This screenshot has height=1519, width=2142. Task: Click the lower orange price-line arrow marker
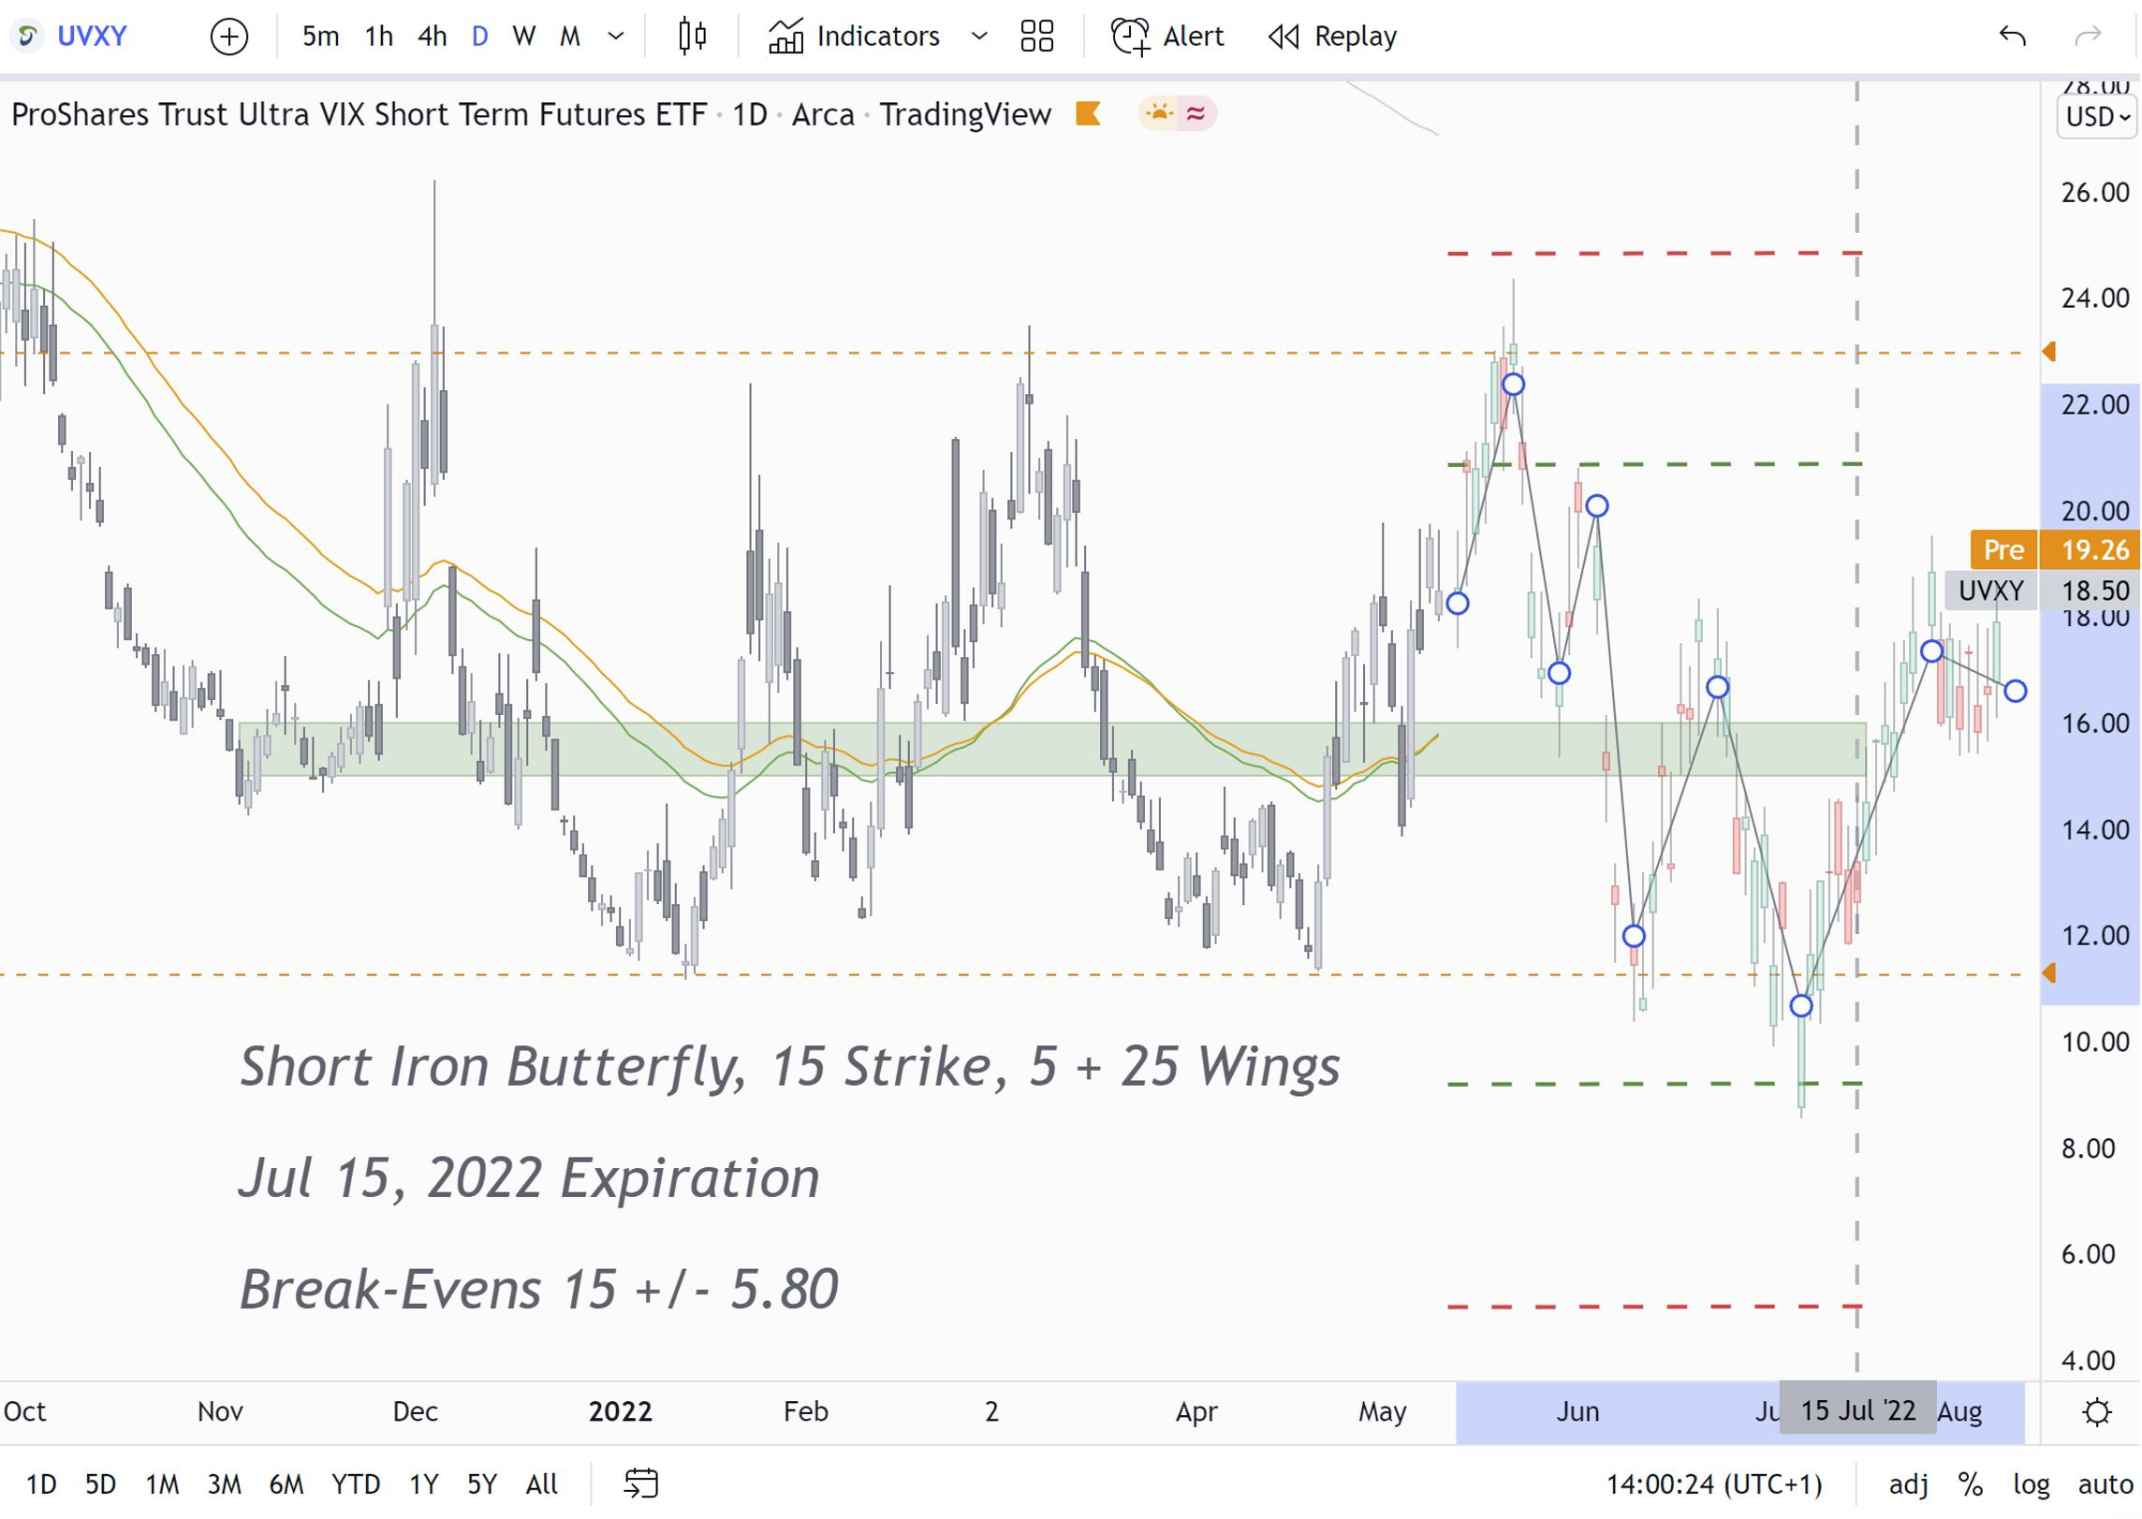tap(2049, 973)
